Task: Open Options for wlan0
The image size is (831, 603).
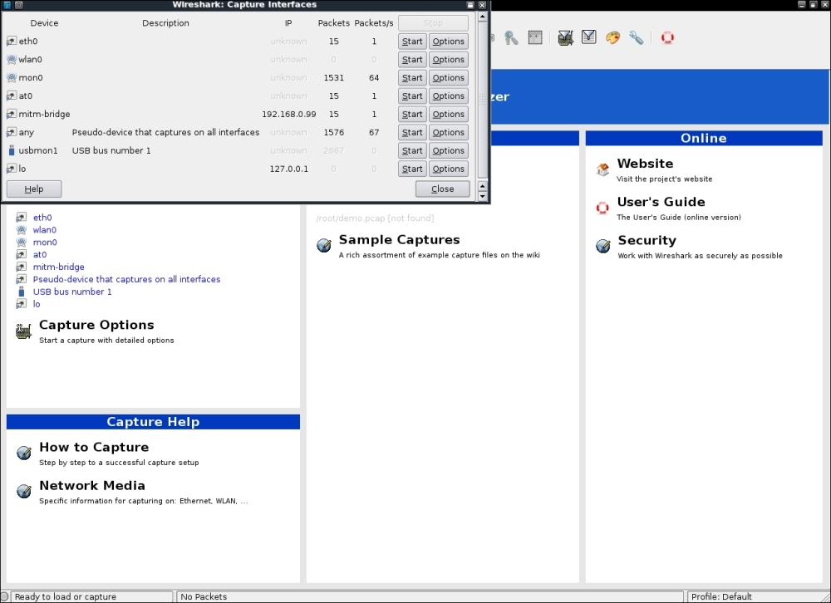Action: point(449,59)
